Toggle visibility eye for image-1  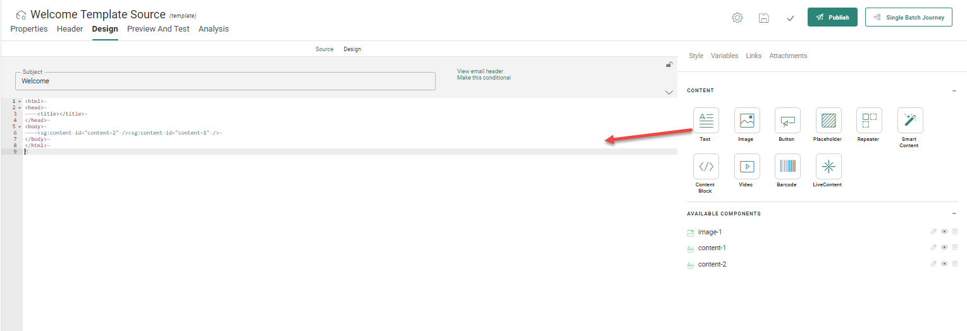pos(944,232)
